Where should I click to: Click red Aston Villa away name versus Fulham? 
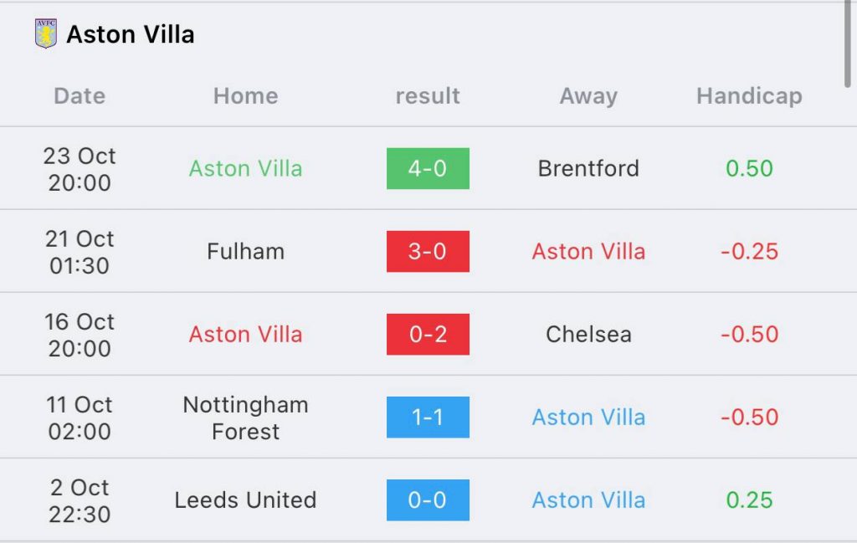588,251
